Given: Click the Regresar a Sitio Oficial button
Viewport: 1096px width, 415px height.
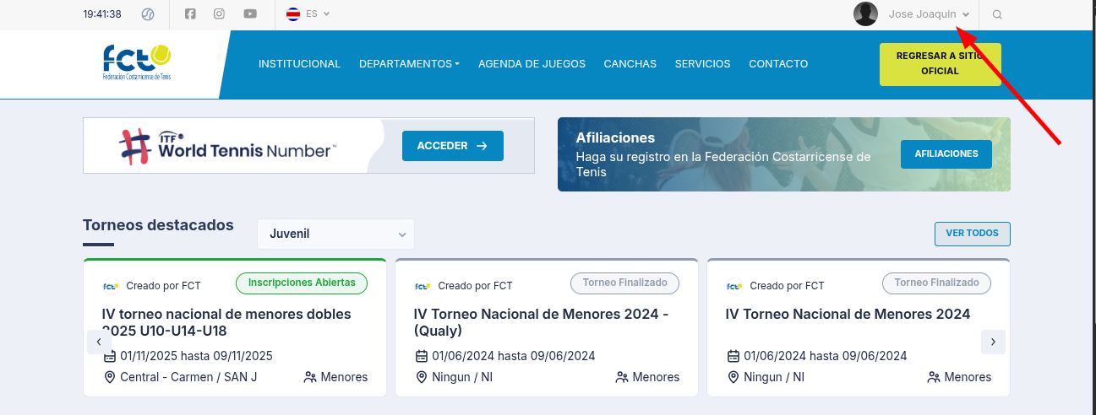Looking at the screenshot, I should click(x=940, y=64).
